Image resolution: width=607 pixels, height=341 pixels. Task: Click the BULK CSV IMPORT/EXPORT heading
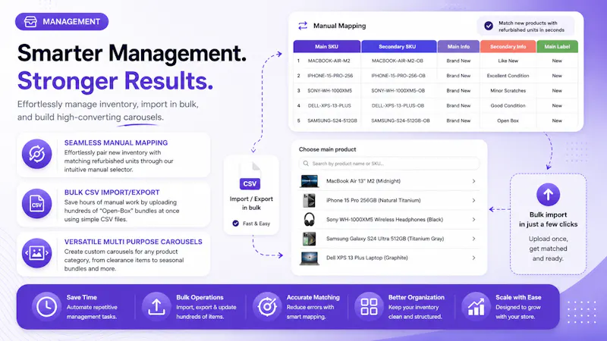(x=112, y=192)
